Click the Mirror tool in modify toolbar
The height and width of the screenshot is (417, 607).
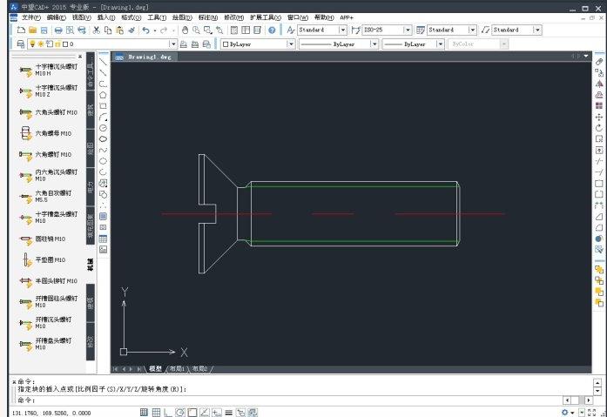pos(599,84)
